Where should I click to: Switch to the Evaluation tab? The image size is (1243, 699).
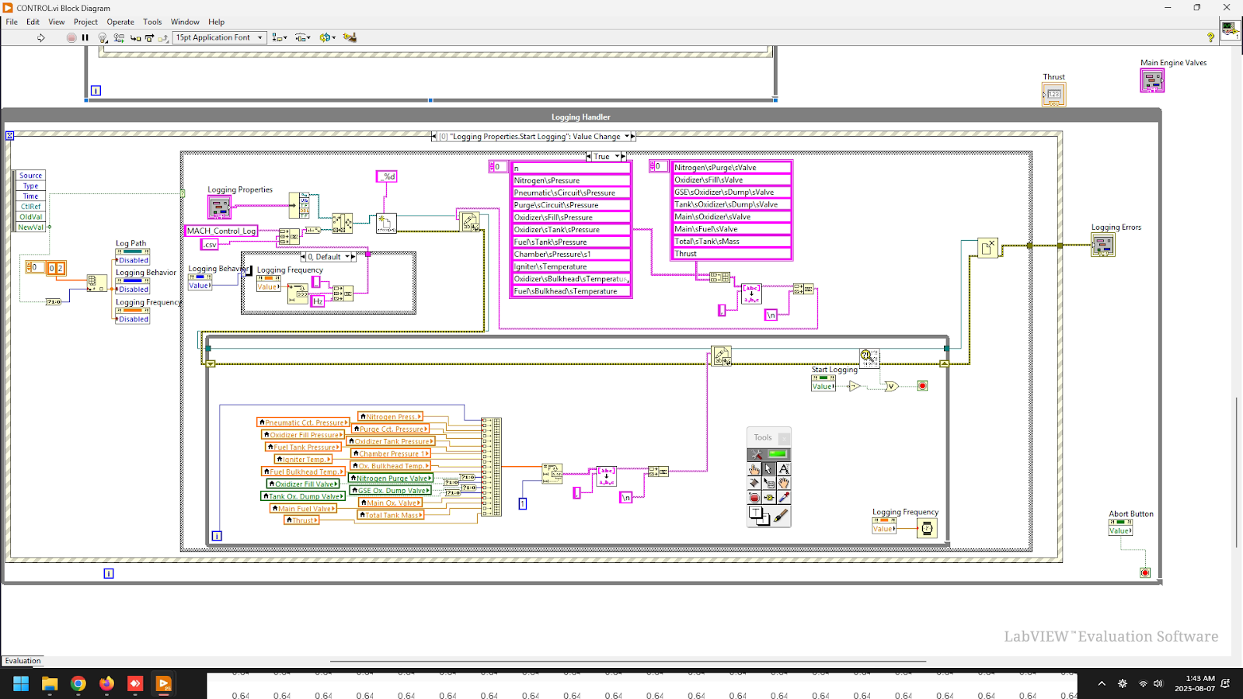click(x=23, y=660)
